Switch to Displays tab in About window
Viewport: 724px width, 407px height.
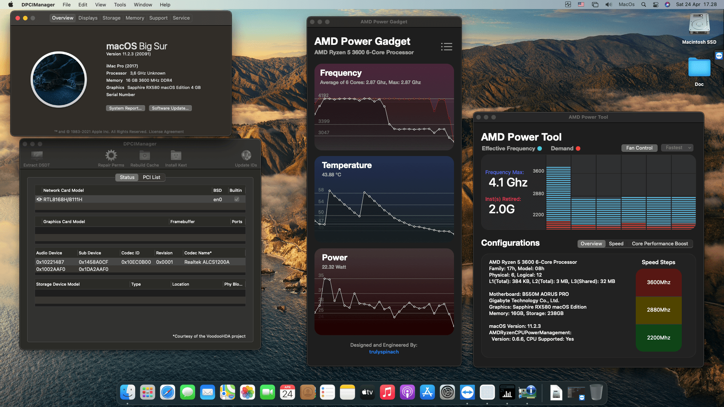tap(88, 18)
